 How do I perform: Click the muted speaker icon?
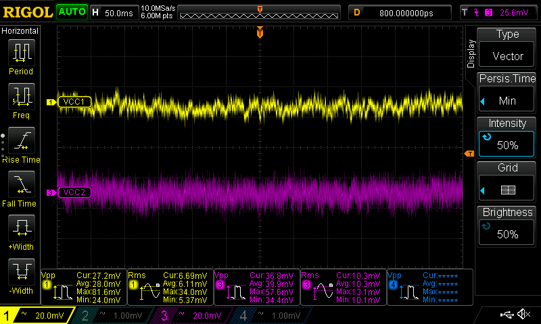(x=523, y=314)
